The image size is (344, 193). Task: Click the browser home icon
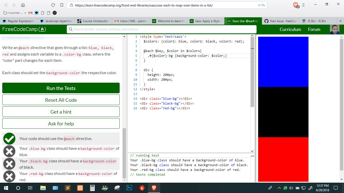point(23,5)
